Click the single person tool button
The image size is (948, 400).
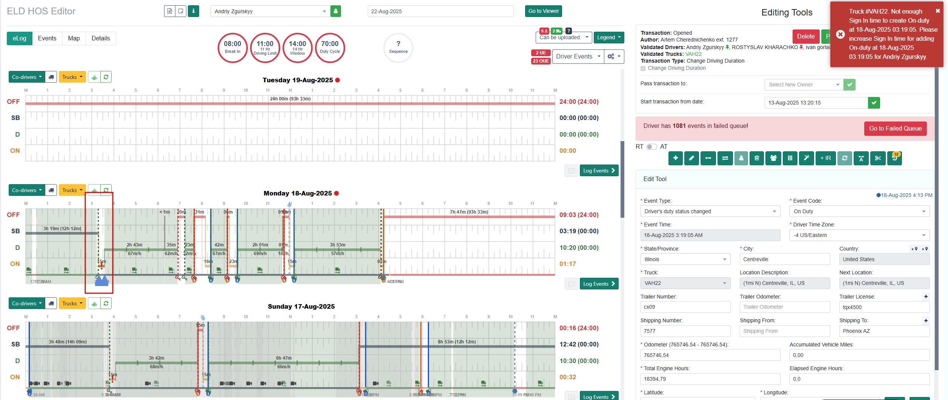(x=741, y=158)
